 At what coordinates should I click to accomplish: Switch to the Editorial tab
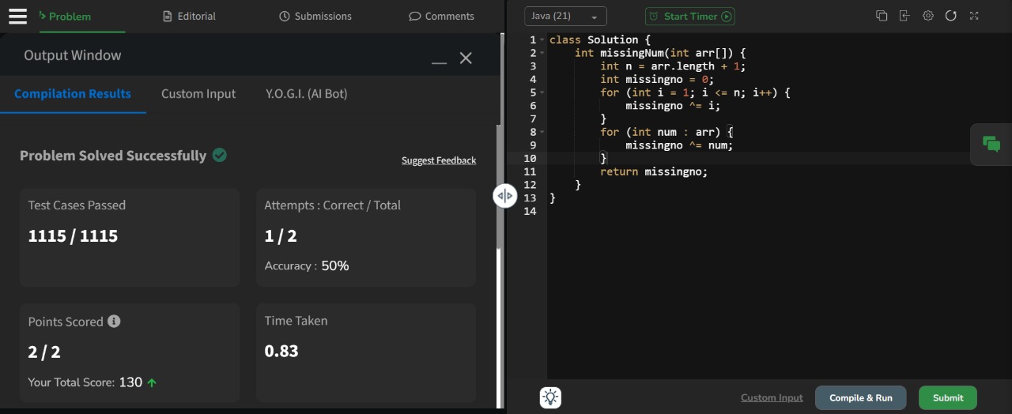[x=189, y=16]
